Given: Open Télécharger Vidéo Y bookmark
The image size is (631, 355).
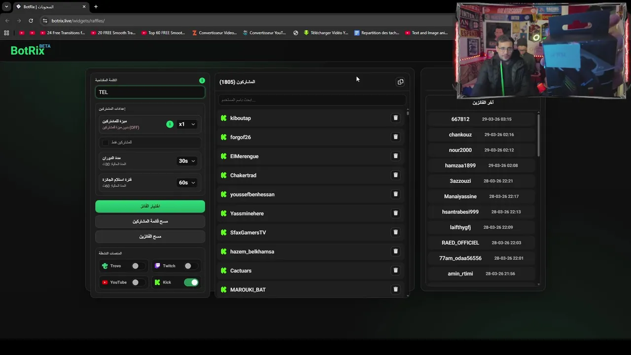Looking at the screenshot, I should (326, 33).
